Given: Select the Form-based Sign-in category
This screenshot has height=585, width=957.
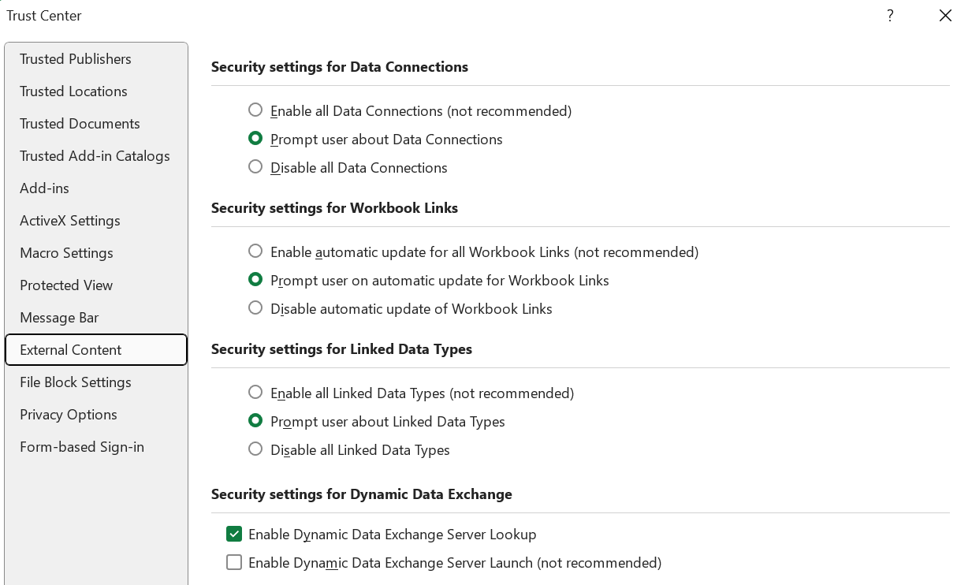Looking at the screenshot, I should coord(81,446).
